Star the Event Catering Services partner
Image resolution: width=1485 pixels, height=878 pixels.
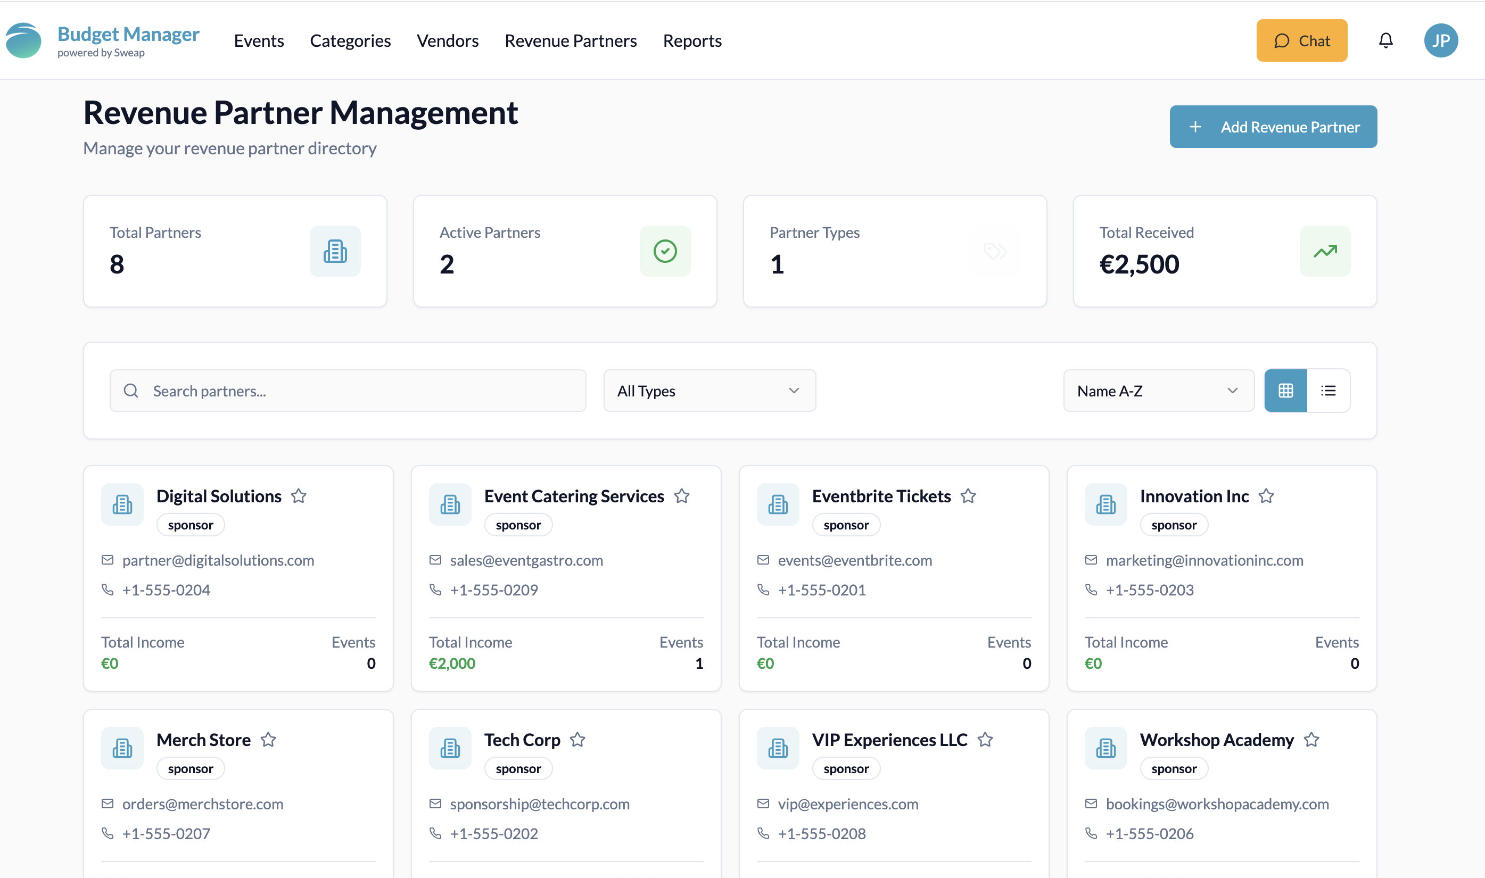pyautogui.click(x=682, y=496)
